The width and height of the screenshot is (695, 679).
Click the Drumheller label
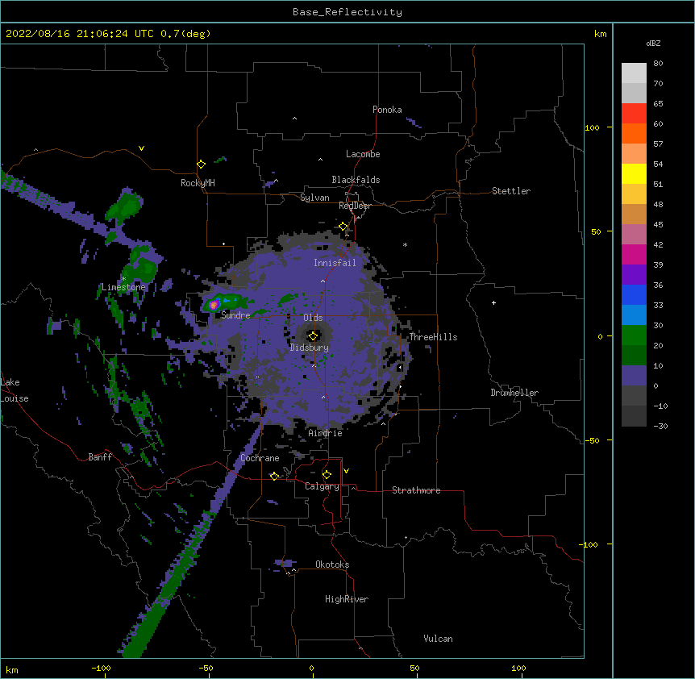point(514,393)
